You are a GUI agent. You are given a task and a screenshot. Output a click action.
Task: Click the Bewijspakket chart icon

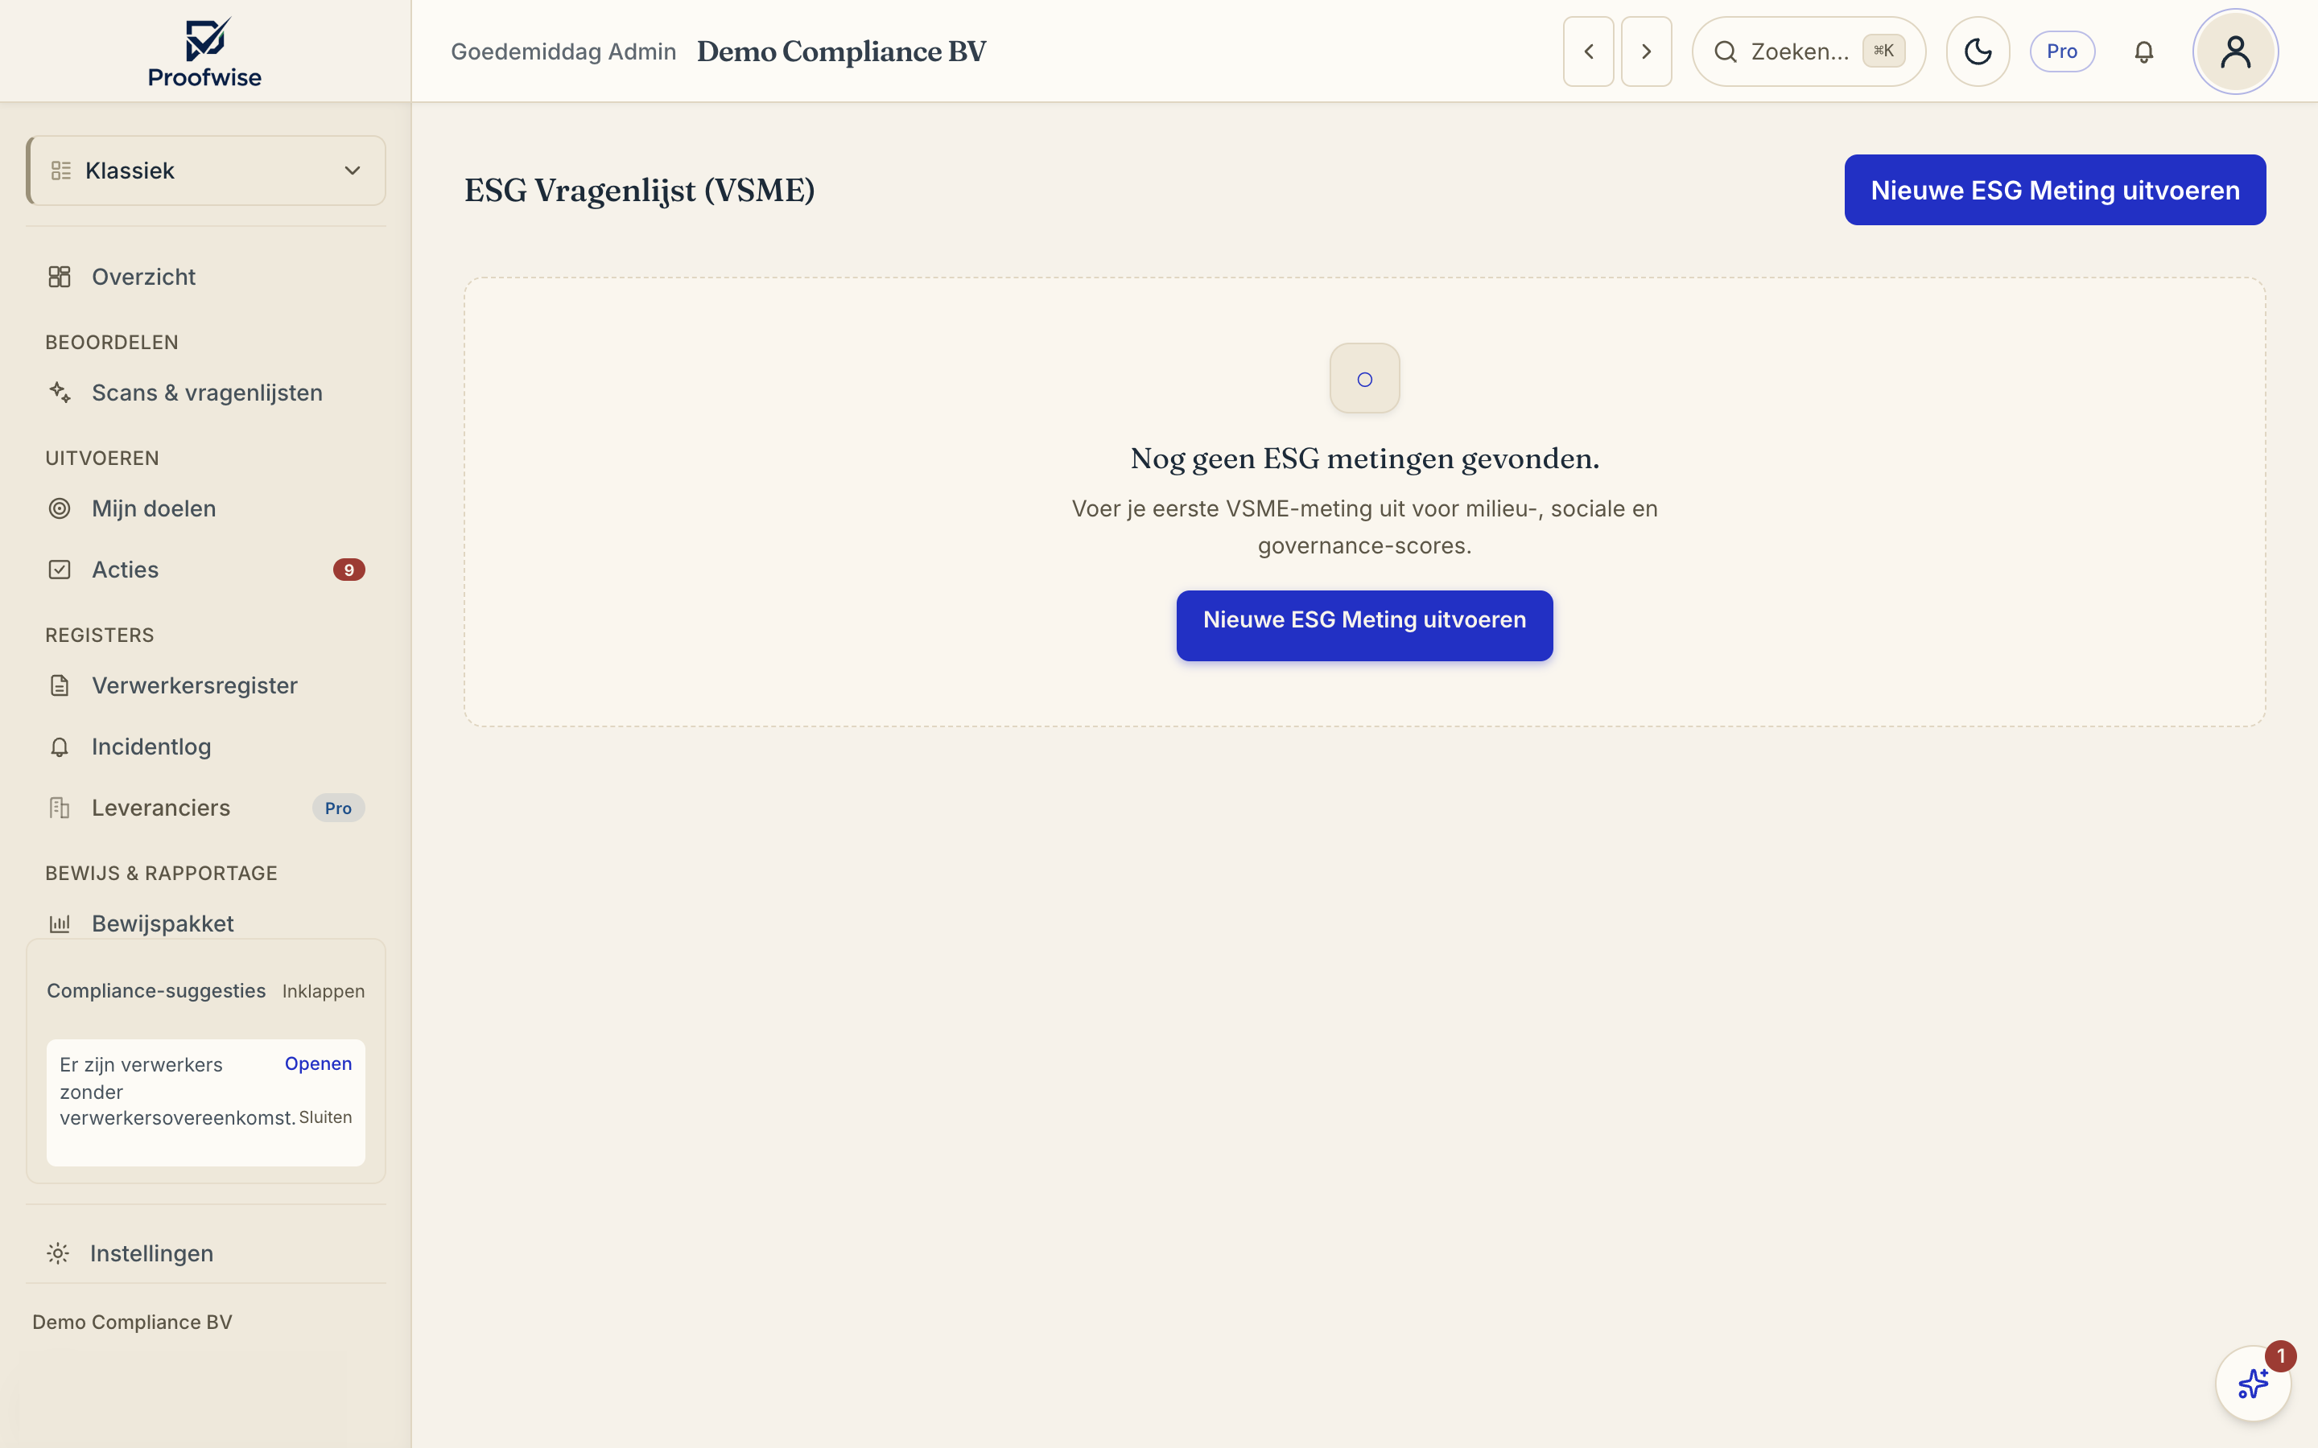coord(60,924)
